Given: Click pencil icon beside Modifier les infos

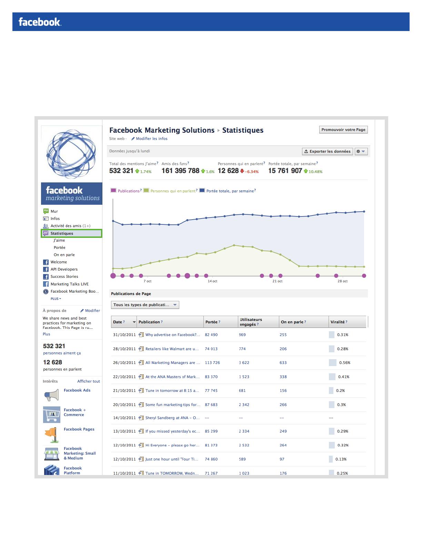Looking at the screenshot, I should point(133,139).
